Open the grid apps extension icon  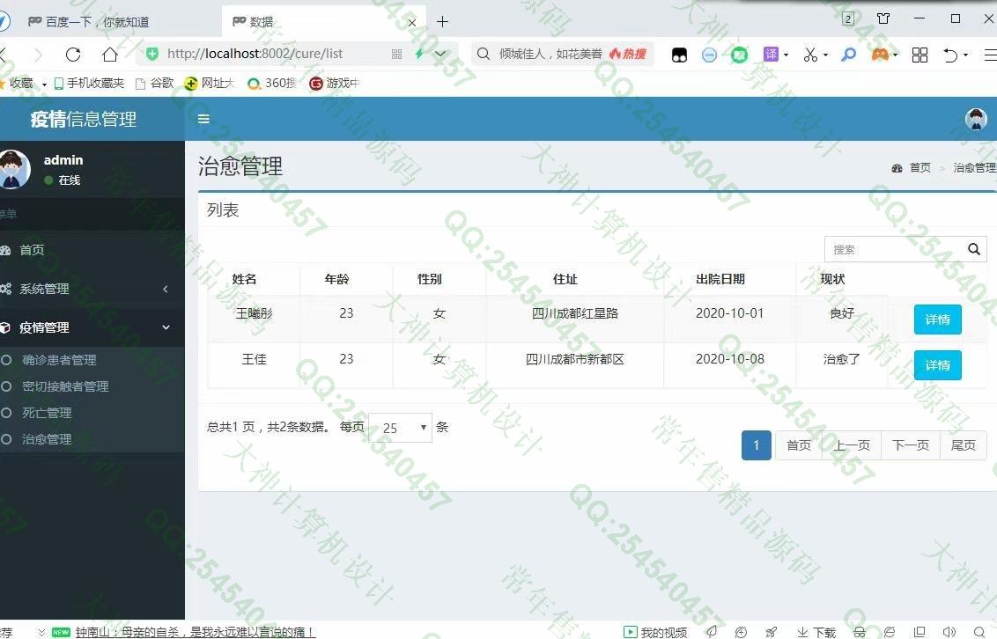pos(919,55)
